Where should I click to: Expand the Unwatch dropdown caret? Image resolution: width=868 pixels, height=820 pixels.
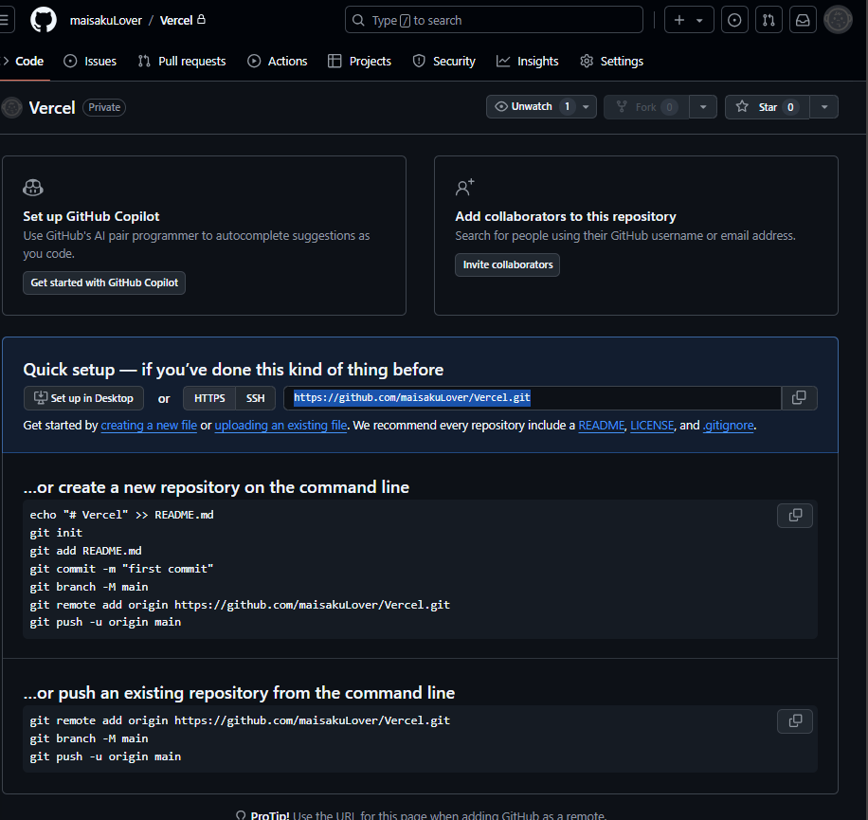coord(587,107)
